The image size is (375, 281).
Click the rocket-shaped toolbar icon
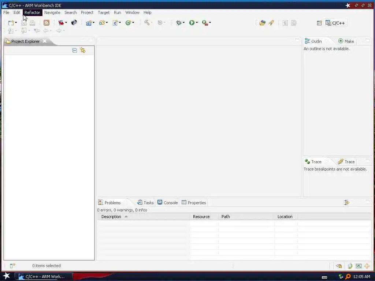click(271, 23)
